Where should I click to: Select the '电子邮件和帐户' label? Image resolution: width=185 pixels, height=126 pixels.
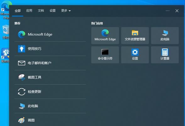pyautogui.click(x=40, y=63)
